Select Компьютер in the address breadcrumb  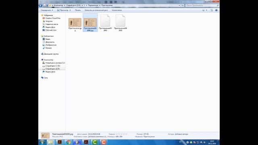58,5
